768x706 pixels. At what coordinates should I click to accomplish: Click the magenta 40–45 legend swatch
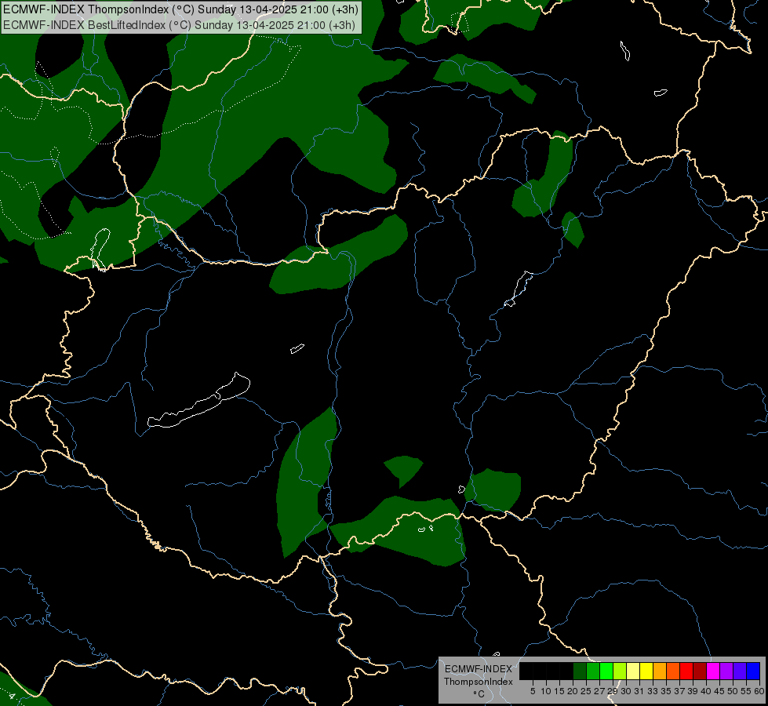[713, 671]
